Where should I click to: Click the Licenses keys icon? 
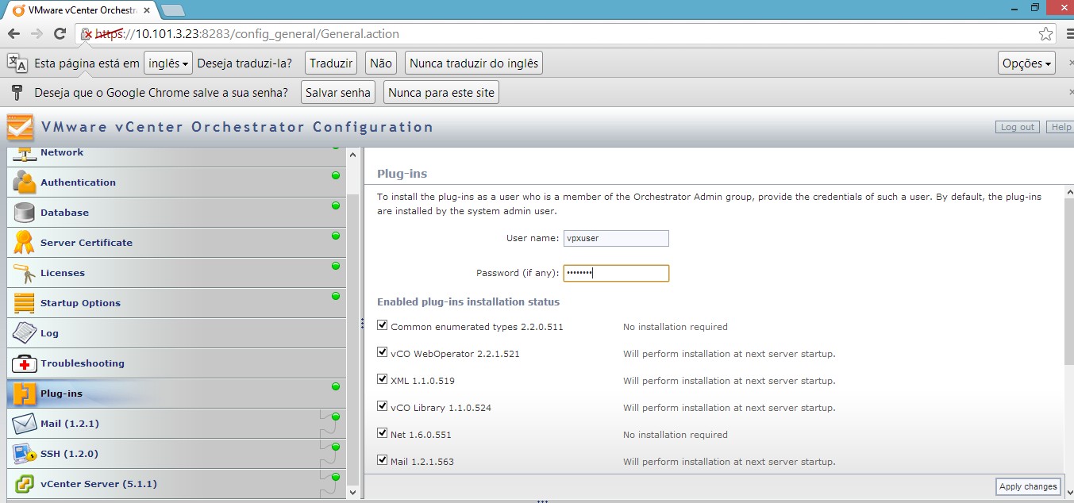tap(25, 273)
